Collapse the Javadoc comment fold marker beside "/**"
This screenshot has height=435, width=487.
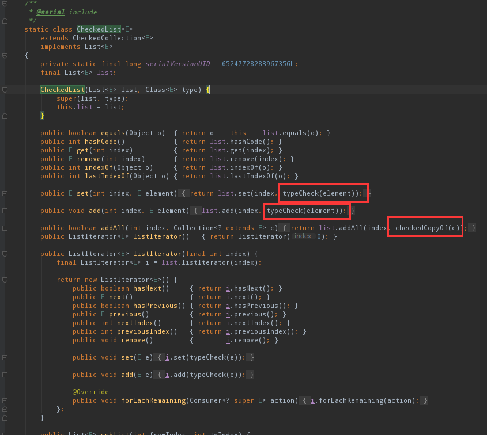5,3
